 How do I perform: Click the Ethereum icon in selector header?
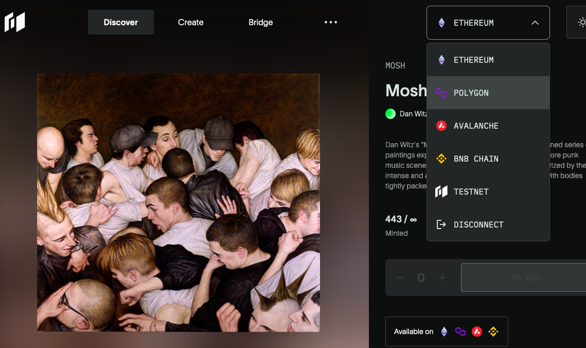(x=441, y=23)
